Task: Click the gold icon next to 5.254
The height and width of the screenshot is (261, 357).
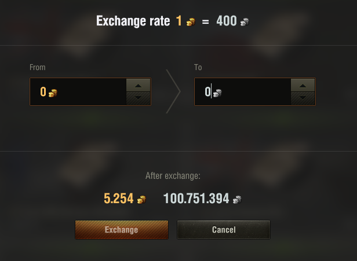Action: [x=141, y=199]
